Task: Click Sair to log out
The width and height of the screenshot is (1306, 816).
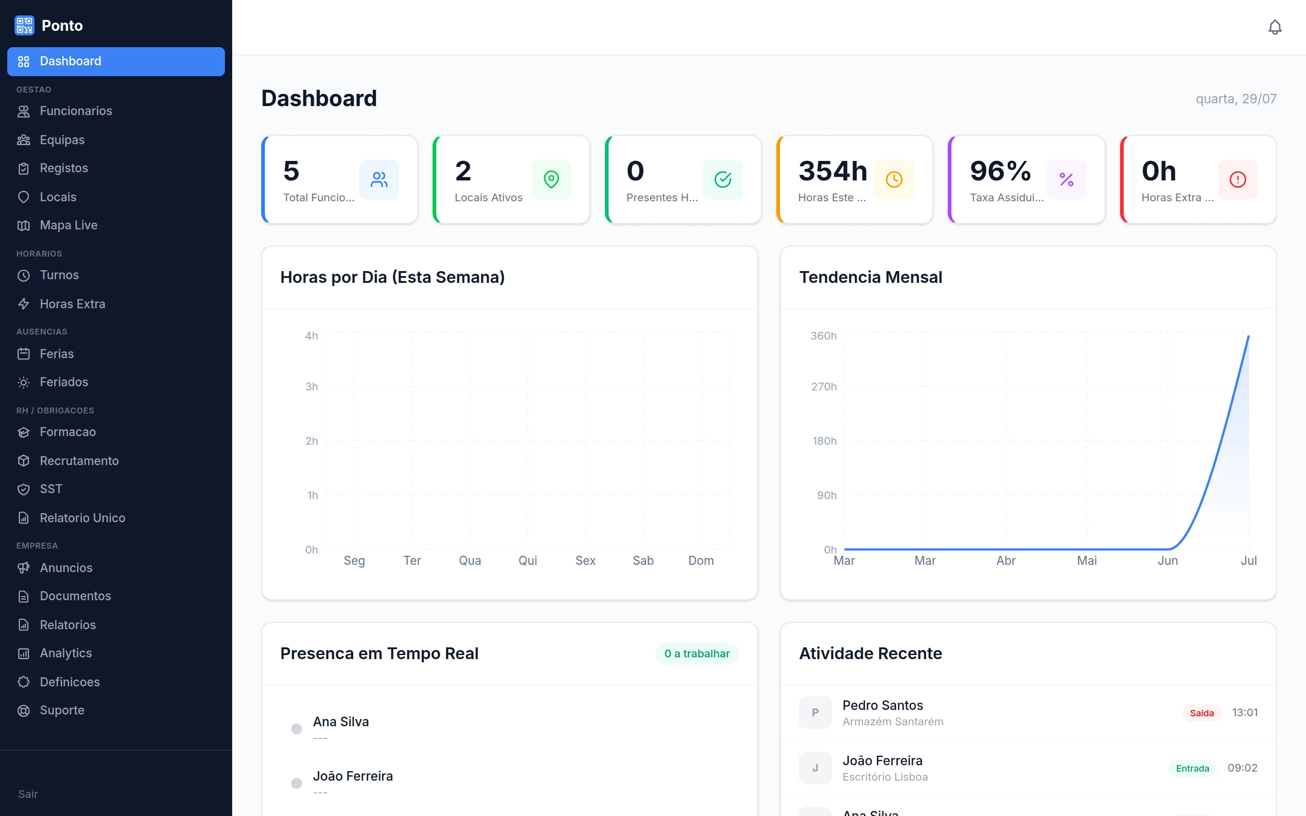Action: pyautogui.click(x=28, y=794)
